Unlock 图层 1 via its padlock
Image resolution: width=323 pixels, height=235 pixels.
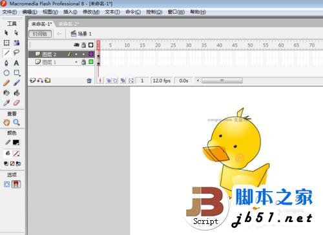click(83, 62)
